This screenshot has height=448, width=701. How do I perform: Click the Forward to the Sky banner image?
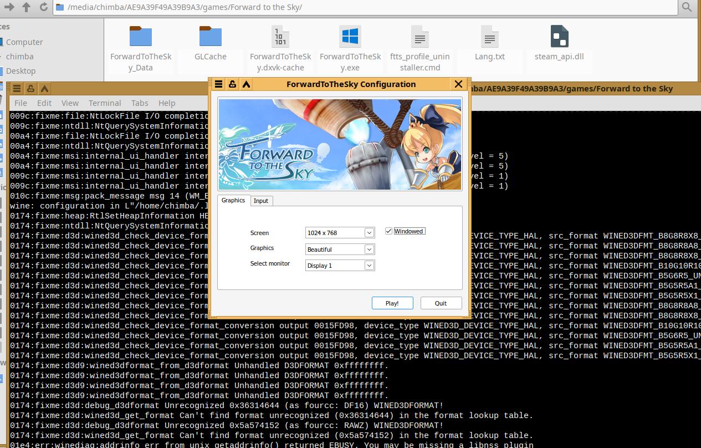[x=340, y=145]
